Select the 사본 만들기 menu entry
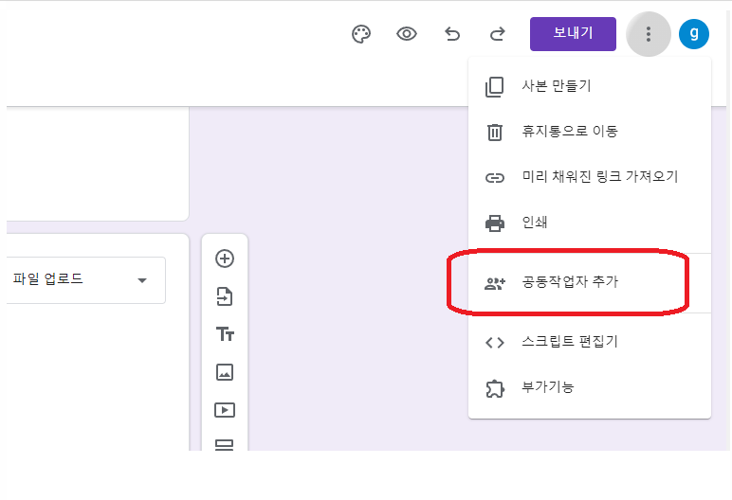This screenshot has height=500, width=732. point(590,86)
